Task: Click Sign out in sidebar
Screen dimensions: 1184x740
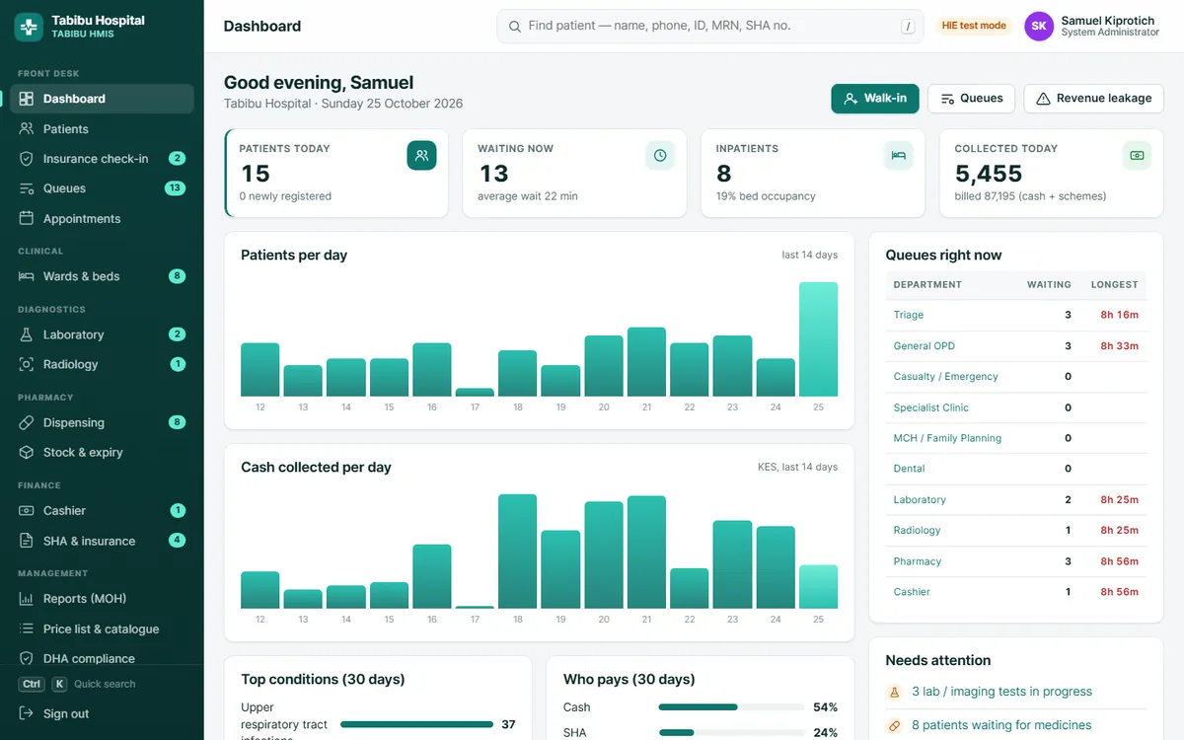Action: [102, 713]
